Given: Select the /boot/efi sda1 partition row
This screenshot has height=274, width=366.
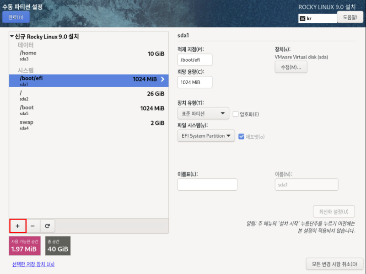Looking at the screenshot, I should coord(89,81).
